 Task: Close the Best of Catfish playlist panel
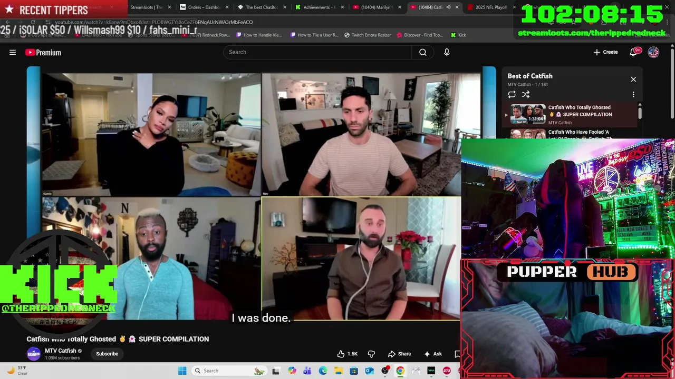click(x=633, y=79)
